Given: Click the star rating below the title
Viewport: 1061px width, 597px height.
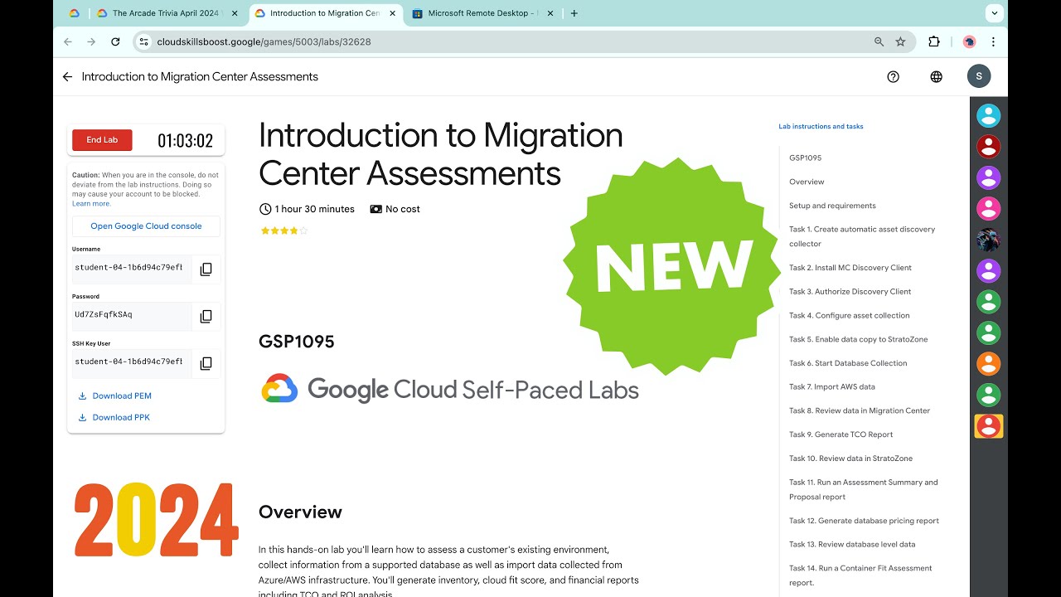Looking at the screenshot, I should [284, 231].
